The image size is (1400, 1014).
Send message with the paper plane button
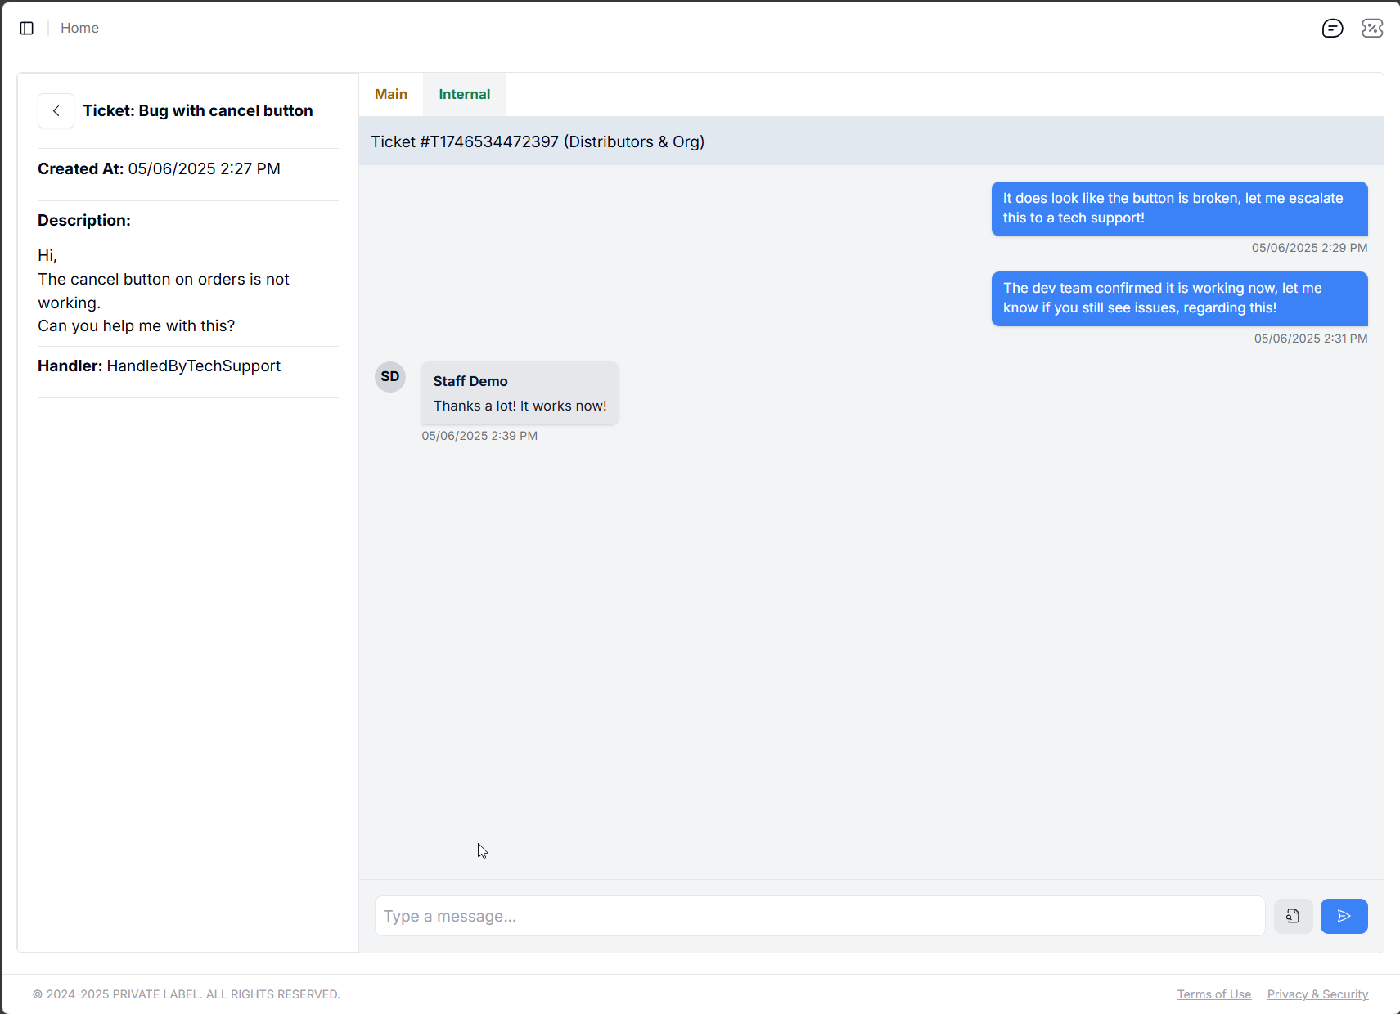[x=1344, y=916]
